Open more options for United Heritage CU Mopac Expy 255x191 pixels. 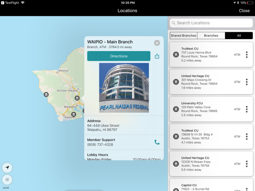pyautogui.click(x=247, y=164)
